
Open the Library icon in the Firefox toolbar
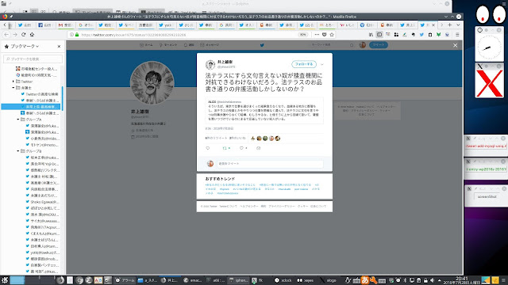371,35
